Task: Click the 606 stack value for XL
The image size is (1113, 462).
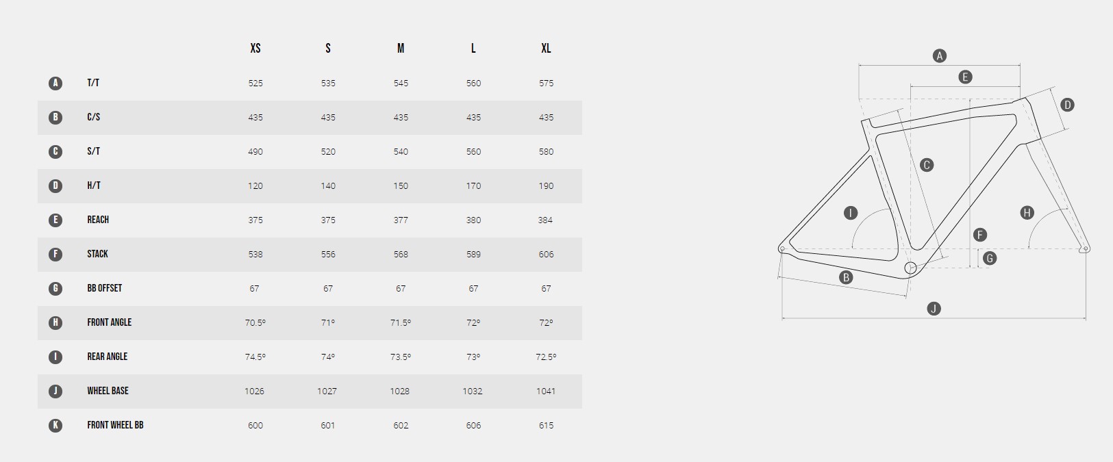Action: [x=546, y=254]
